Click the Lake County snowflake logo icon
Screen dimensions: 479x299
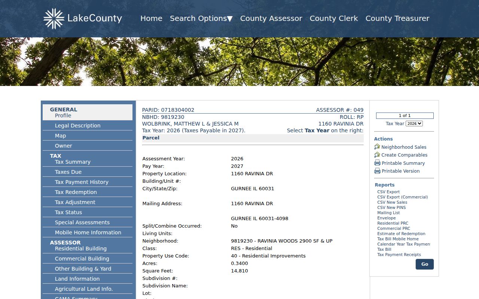[54, 18]
